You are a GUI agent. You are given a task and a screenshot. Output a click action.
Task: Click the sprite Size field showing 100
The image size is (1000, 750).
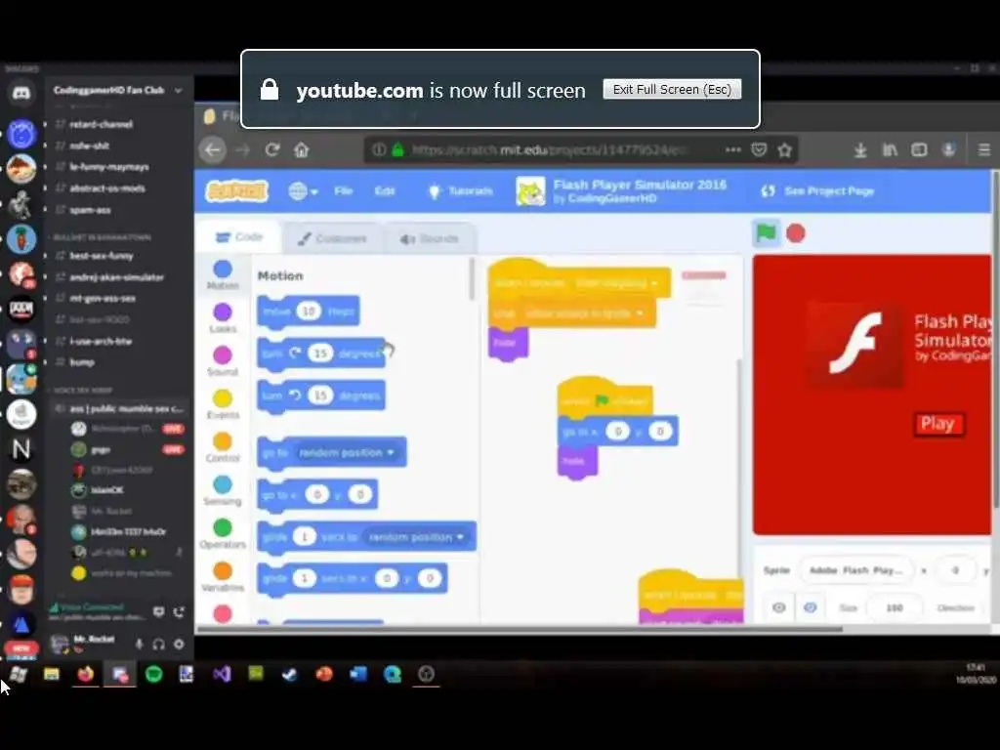pos(895,607)
